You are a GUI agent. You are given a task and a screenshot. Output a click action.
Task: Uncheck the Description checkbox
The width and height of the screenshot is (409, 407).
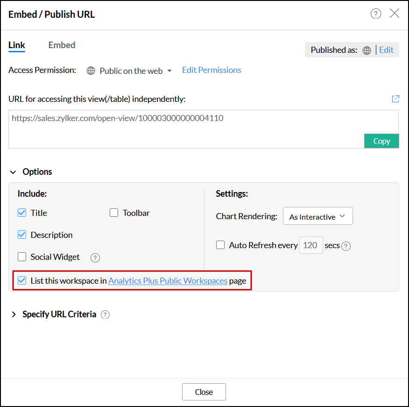[22, 235]
